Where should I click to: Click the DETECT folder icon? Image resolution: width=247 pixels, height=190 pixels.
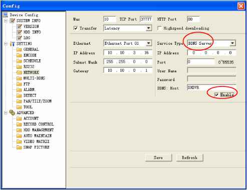[x=19, y=96]
